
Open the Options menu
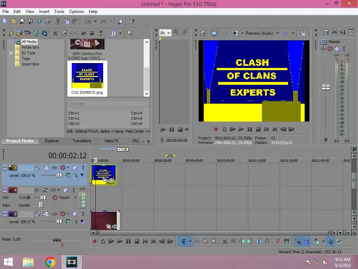(x=77, y=12)
